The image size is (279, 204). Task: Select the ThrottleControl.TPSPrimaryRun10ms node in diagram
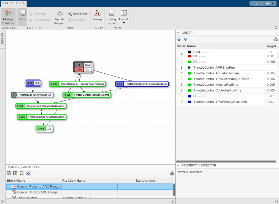tap(142, 84)
